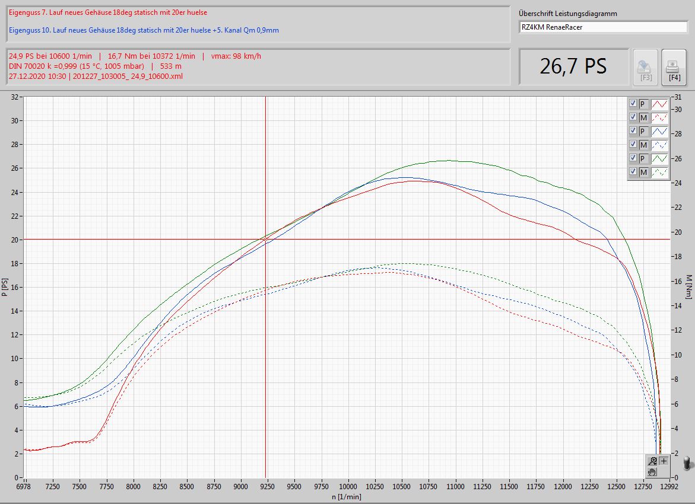The width and height of the screenshot is (695, 504).
Task: Click the RZ4KM RenaeRacer title field
Action: click(602, 27)
